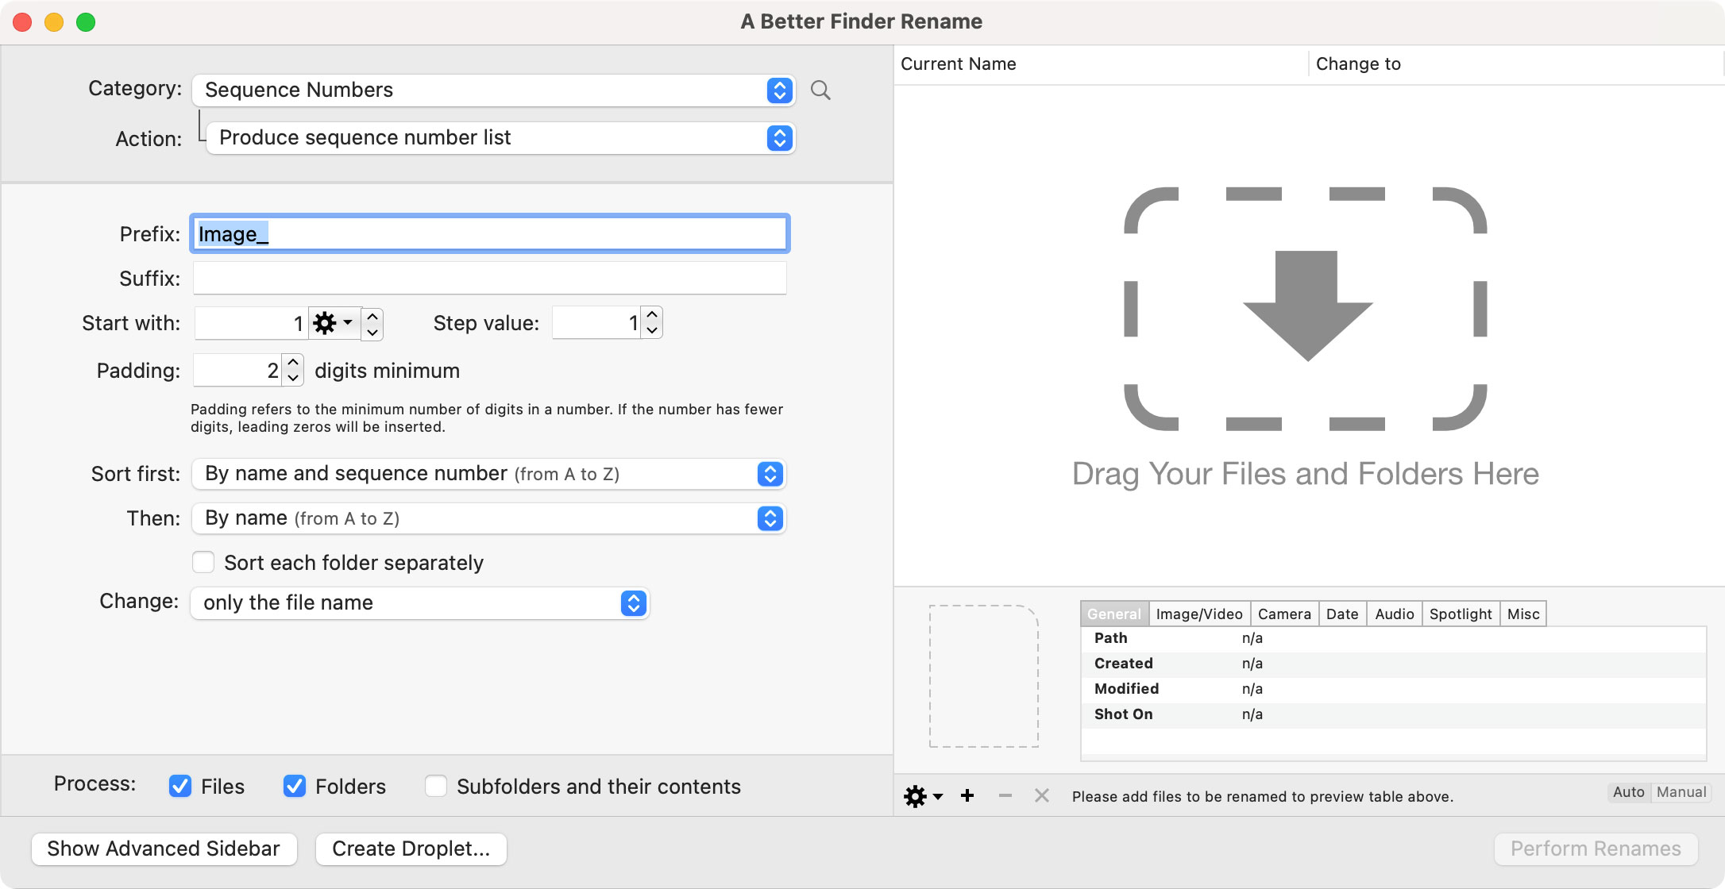The width and height of the screenshot is (1725, 889).
Task: Click the Step value stepper
Action: click(652, 322)
